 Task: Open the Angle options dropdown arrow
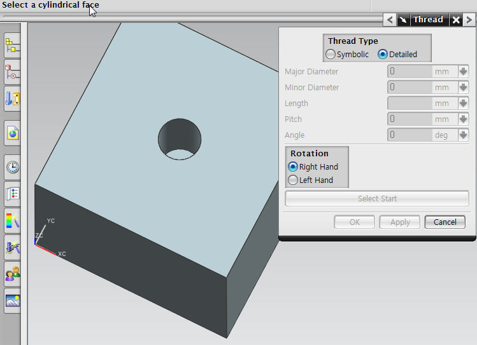(x=464, y=135)
